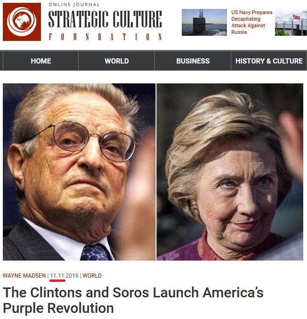Click the Strategic Culture globe logo icon

22,22
